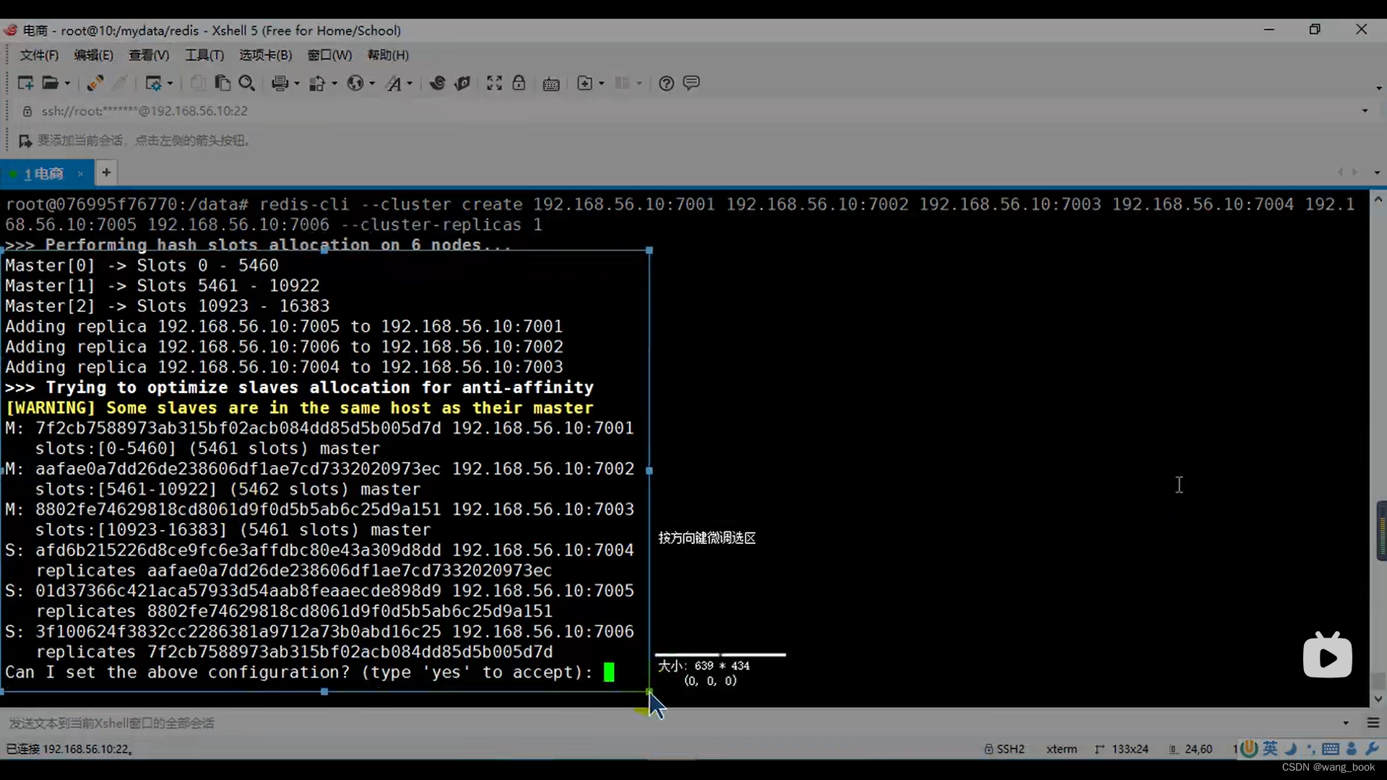Click the globe/network icon in toolbar
Viewport: 1387px width, 780px height.
tap(355, 84)
